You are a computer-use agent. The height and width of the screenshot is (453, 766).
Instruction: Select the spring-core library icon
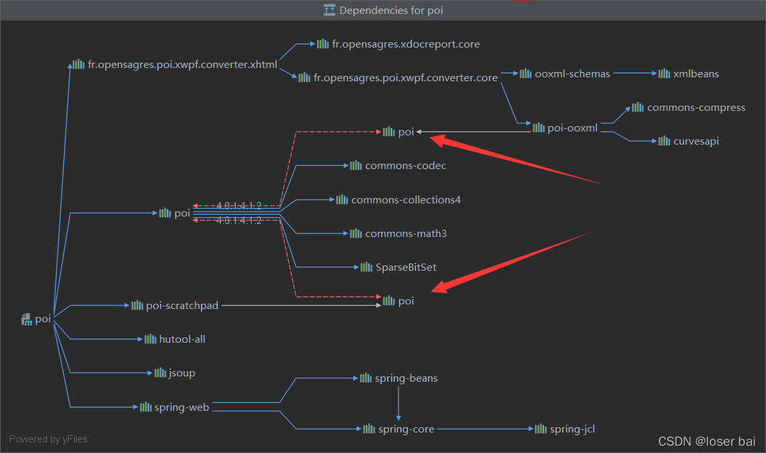click(x=367, y=429)
